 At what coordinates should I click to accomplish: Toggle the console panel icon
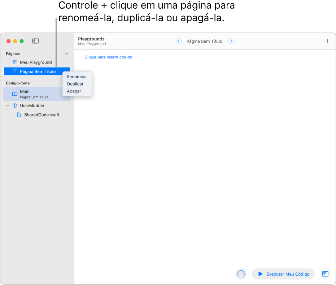click(325, 274)
